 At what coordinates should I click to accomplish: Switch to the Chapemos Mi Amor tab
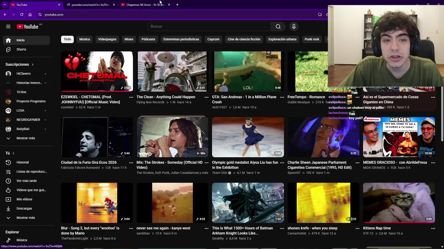[145, 4]
